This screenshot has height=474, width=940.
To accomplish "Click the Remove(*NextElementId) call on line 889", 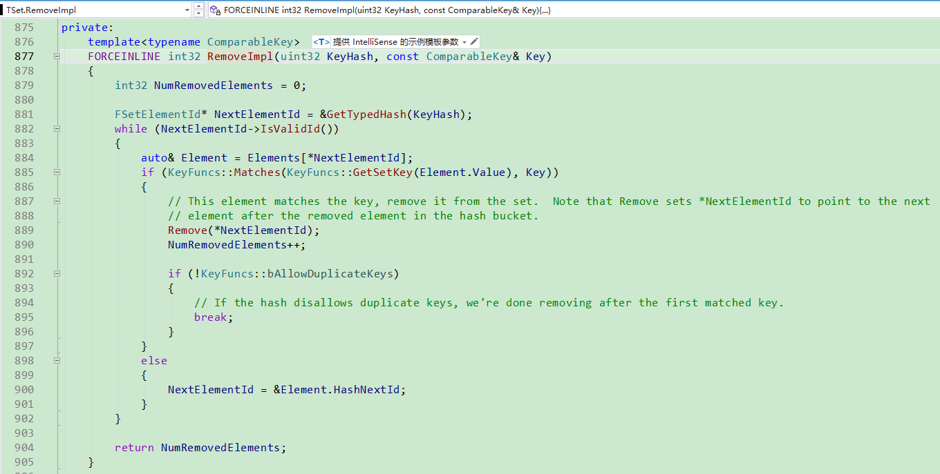I will [x=243, y=230].
